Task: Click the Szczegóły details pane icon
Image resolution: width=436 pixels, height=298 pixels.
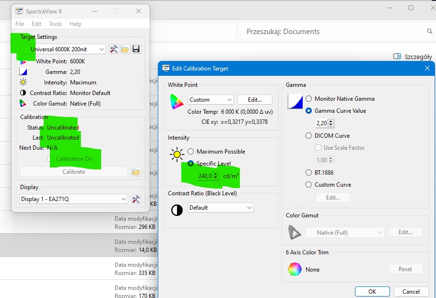Action: pyautogui.click(x=397, y=57)
